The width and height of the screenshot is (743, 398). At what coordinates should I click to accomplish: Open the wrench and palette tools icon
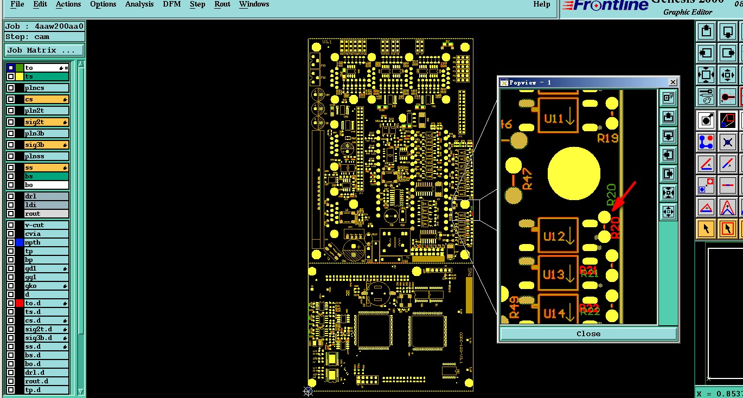[706, 97]
